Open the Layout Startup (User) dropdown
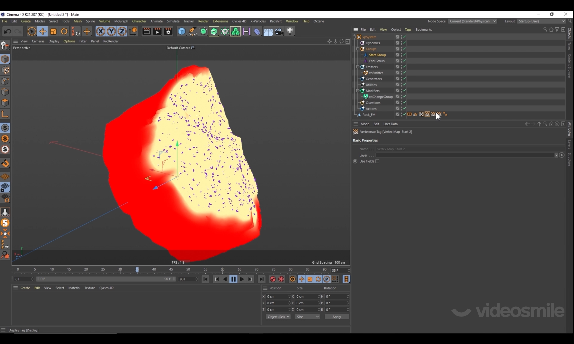574x344 pixels. click(541, 21)
